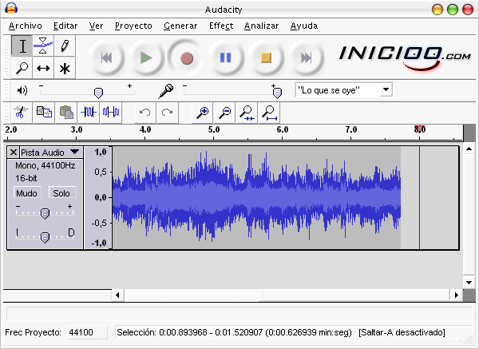479x349 pixels.
Task: Click the "16-bit" track format text
Action: point(26,178)
